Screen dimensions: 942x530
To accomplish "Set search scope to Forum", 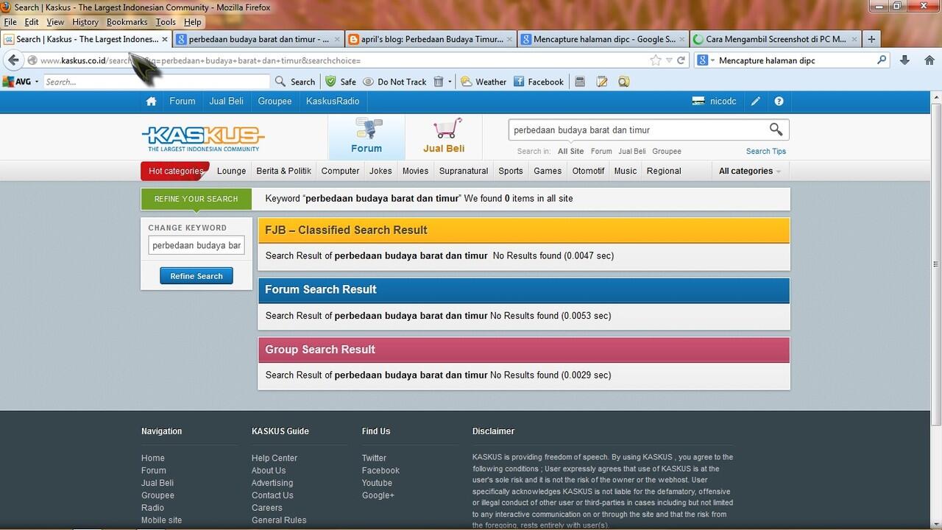I will pos(601,152).
